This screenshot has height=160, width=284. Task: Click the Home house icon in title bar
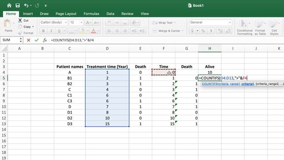9,5
